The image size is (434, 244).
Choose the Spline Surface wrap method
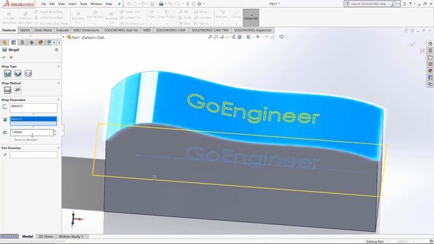(18, 90)
